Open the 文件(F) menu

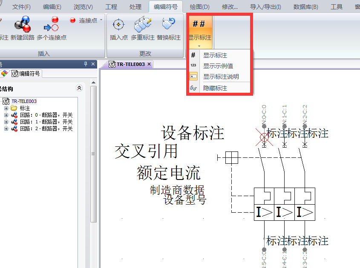tap(21, 7)
